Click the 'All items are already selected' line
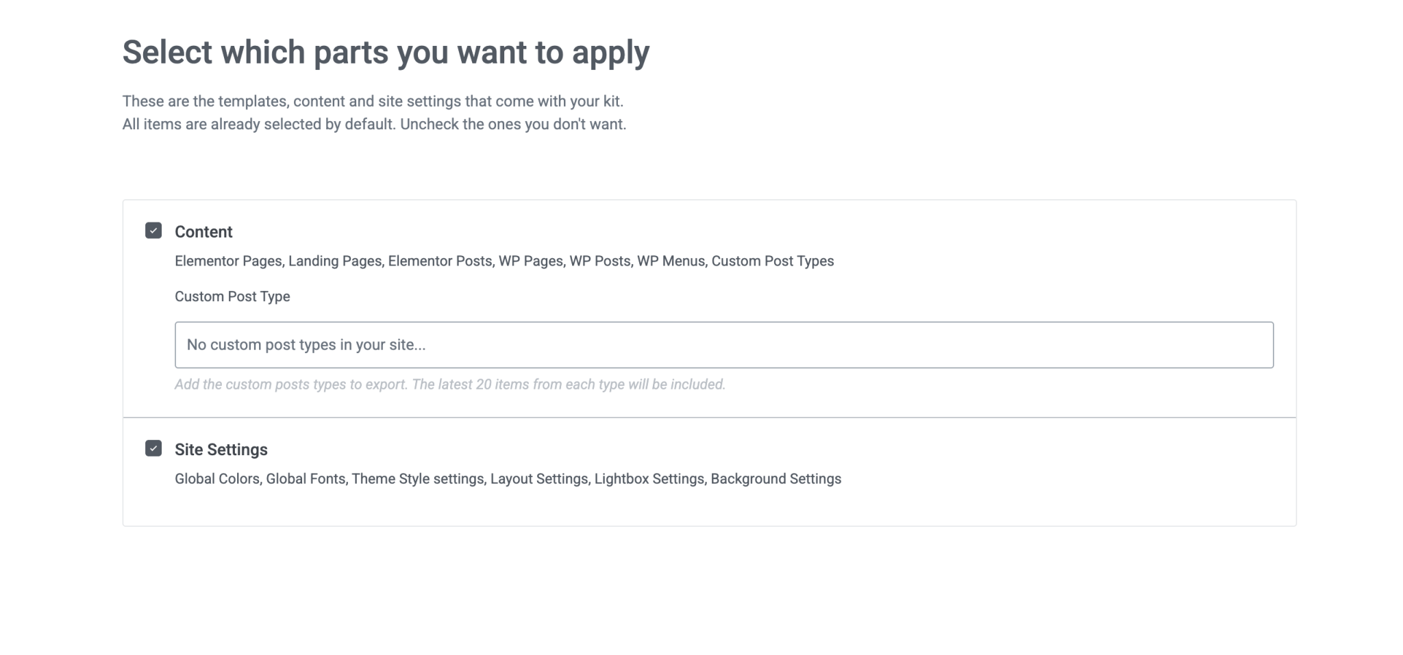This screenshot has width=1403, height=655. tap(374, 125)
